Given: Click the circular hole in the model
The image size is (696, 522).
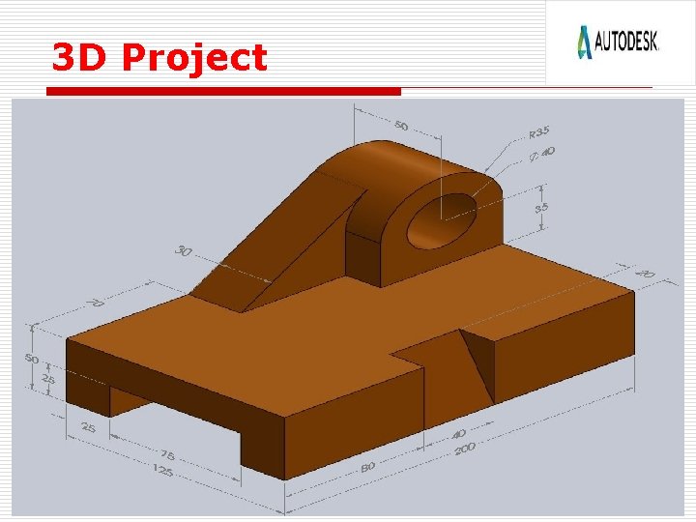Looking at the screenshot, I should 442,221.
